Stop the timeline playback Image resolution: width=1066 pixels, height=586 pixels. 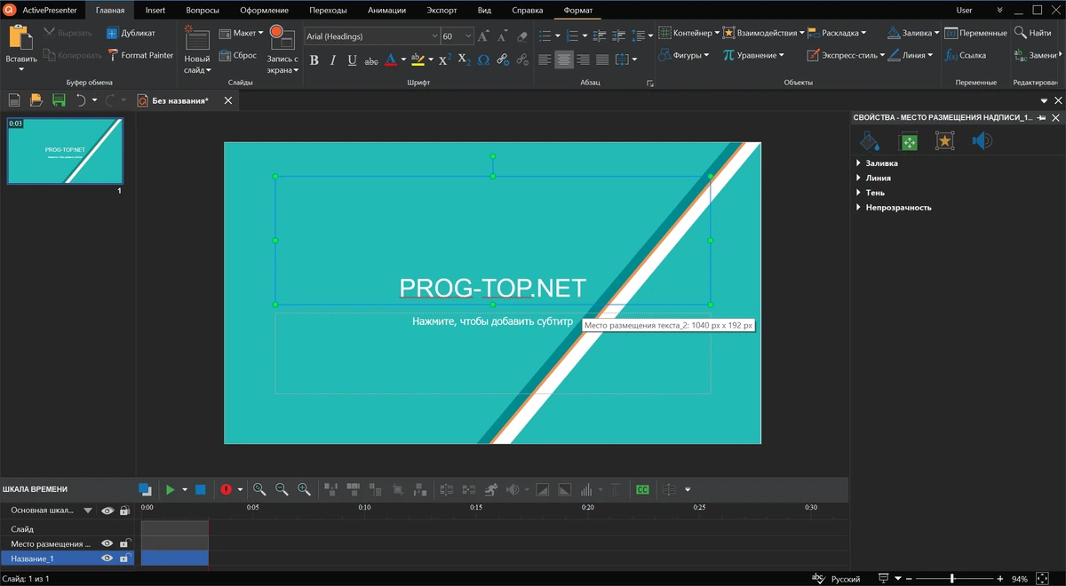coord(201,489)
